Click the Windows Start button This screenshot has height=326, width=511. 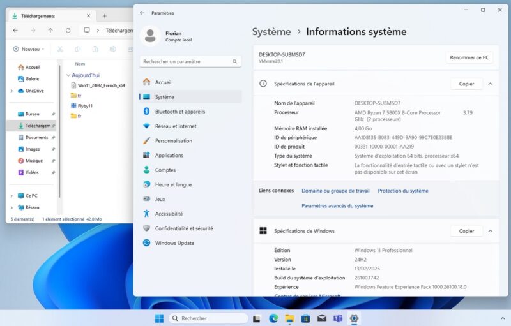[x=159, y=318]
